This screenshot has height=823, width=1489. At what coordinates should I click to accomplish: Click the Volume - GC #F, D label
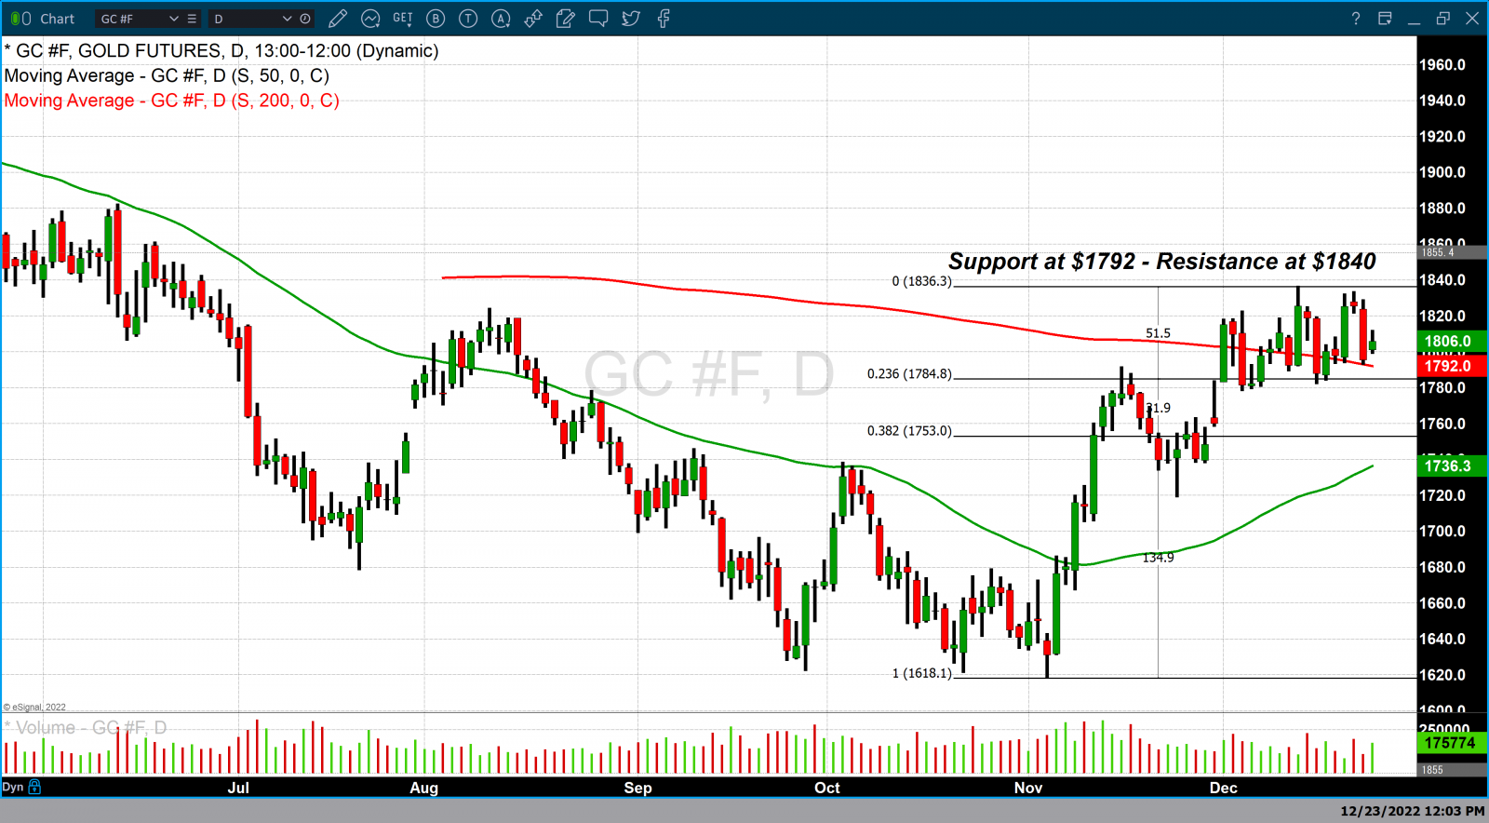86,727
